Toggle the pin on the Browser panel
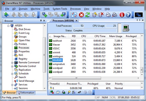Viewport: 146px width, 101px height. pos(41,21)
